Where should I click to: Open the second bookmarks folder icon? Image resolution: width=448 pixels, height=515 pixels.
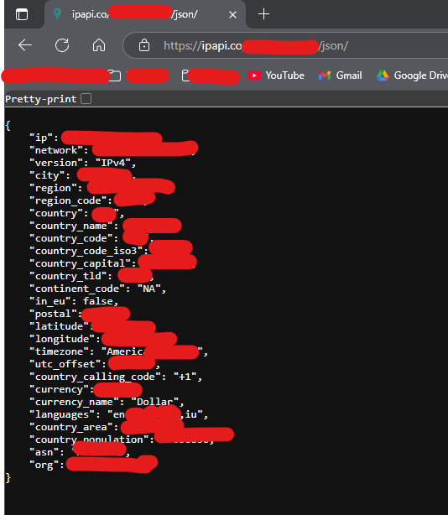[185, 75]
